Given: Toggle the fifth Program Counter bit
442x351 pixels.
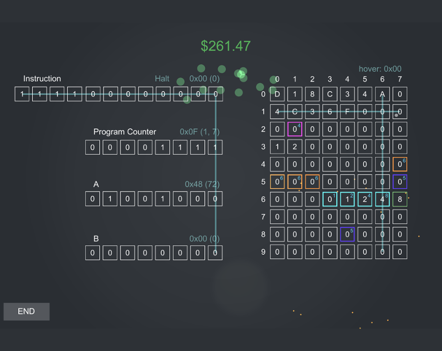Looking at the screenshot, I should tap(162, 147).
